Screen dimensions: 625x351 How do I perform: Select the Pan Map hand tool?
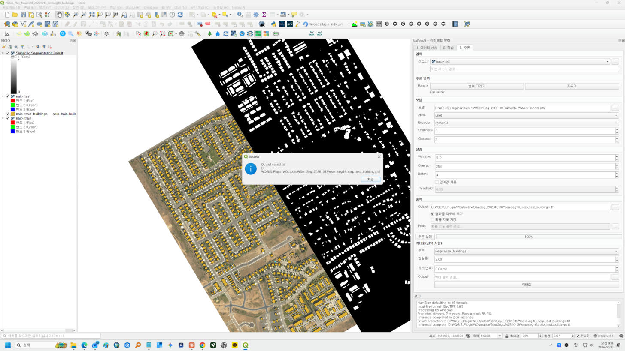pyautogui.click(x=59, y=15)
